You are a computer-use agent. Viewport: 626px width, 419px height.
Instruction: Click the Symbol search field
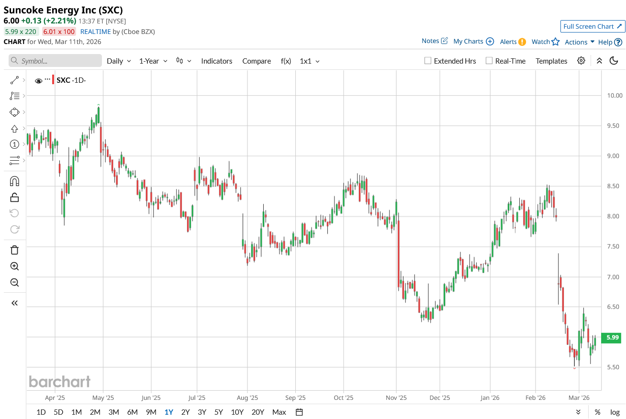click(56, 61)
